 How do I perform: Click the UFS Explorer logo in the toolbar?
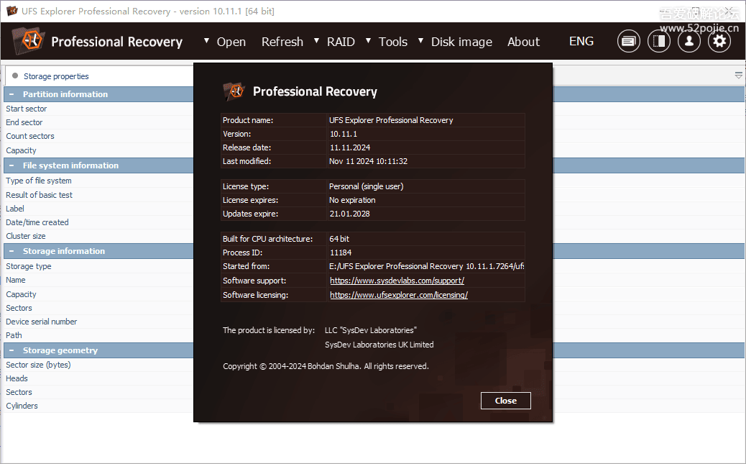[27, 41]
